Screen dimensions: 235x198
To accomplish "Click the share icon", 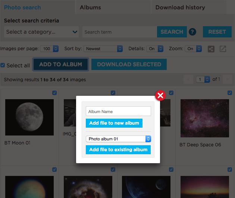I will 211,49.
